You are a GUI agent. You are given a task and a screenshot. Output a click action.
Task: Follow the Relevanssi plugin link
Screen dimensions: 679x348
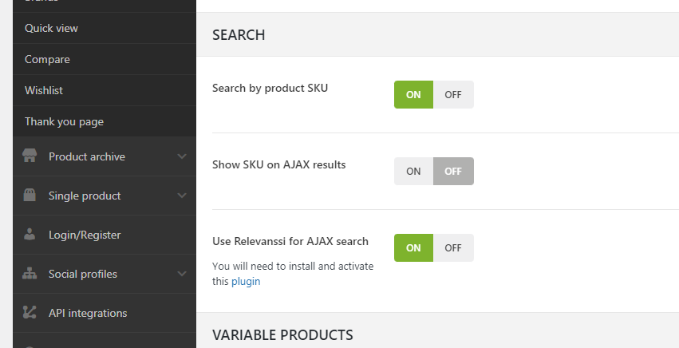coord(246,281)
